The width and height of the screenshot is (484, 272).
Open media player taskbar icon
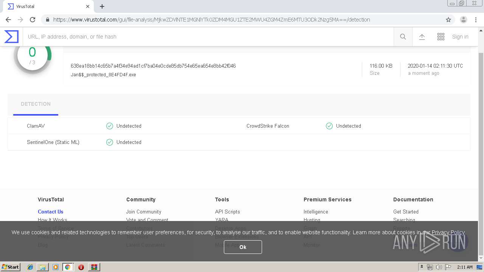pyautogui.click(x=56, y=267)
